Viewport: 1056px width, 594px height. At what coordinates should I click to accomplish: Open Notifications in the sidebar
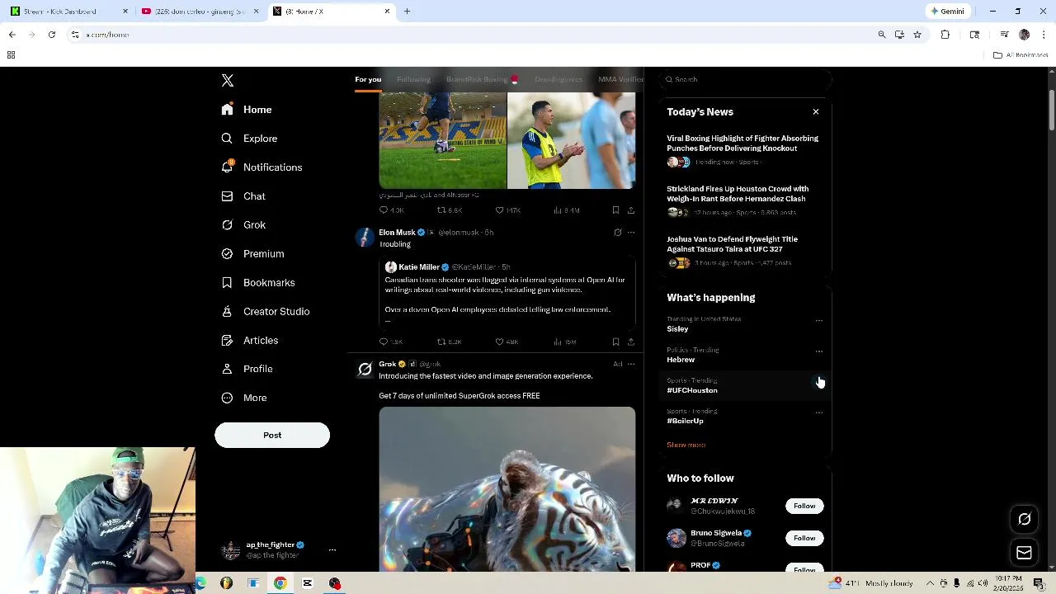coord(262,167)
